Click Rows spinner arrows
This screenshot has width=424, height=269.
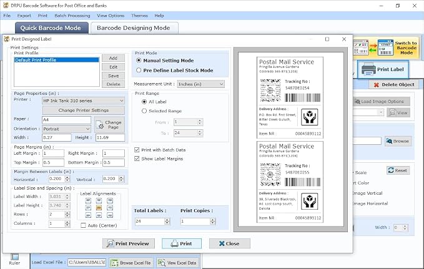point(67,215)
